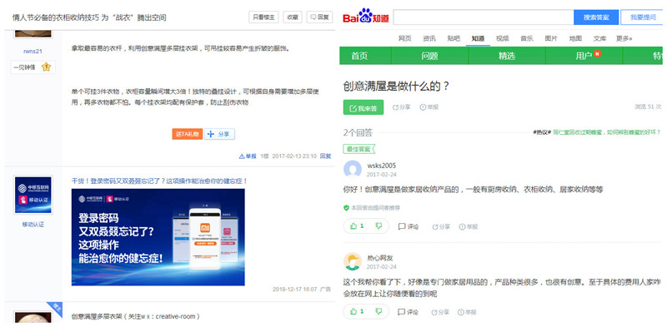Open the 干货！登录密码 ad headline link
Screen dimensions: 667x327
point(159,181)
